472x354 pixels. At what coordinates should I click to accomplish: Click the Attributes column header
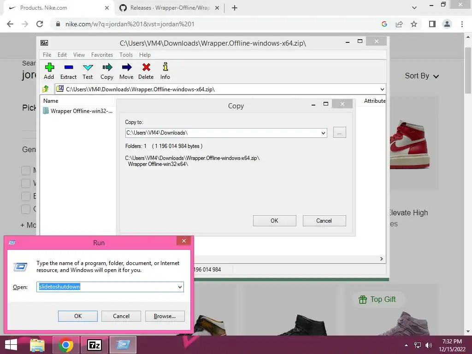coord(374,101)
